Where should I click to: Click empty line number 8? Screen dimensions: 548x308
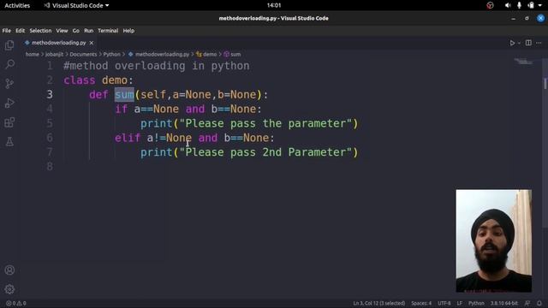[50, 166]
